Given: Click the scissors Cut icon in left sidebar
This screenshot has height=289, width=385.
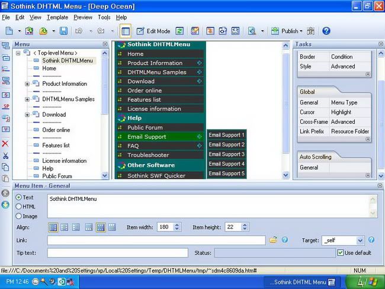Looking at the screenshot, I should click(5, 156).
